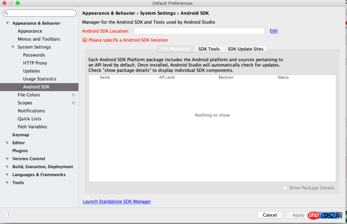Expand the Editor section
This screenshot has width=347, height=224.
pos(7,143)
